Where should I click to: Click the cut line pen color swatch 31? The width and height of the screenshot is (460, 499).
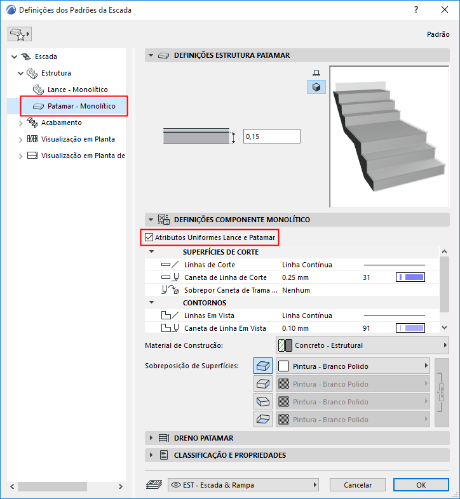(x=410, y=277)
